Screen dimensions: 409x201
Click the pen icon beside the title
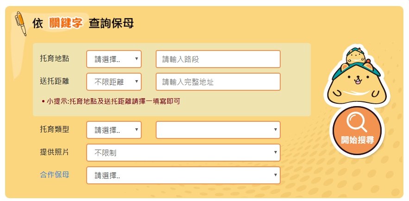click(20, 24)
